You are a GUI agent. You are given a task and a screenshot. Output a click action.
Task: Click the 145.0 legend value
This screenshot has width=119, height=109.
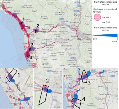(x=108, y=18)
